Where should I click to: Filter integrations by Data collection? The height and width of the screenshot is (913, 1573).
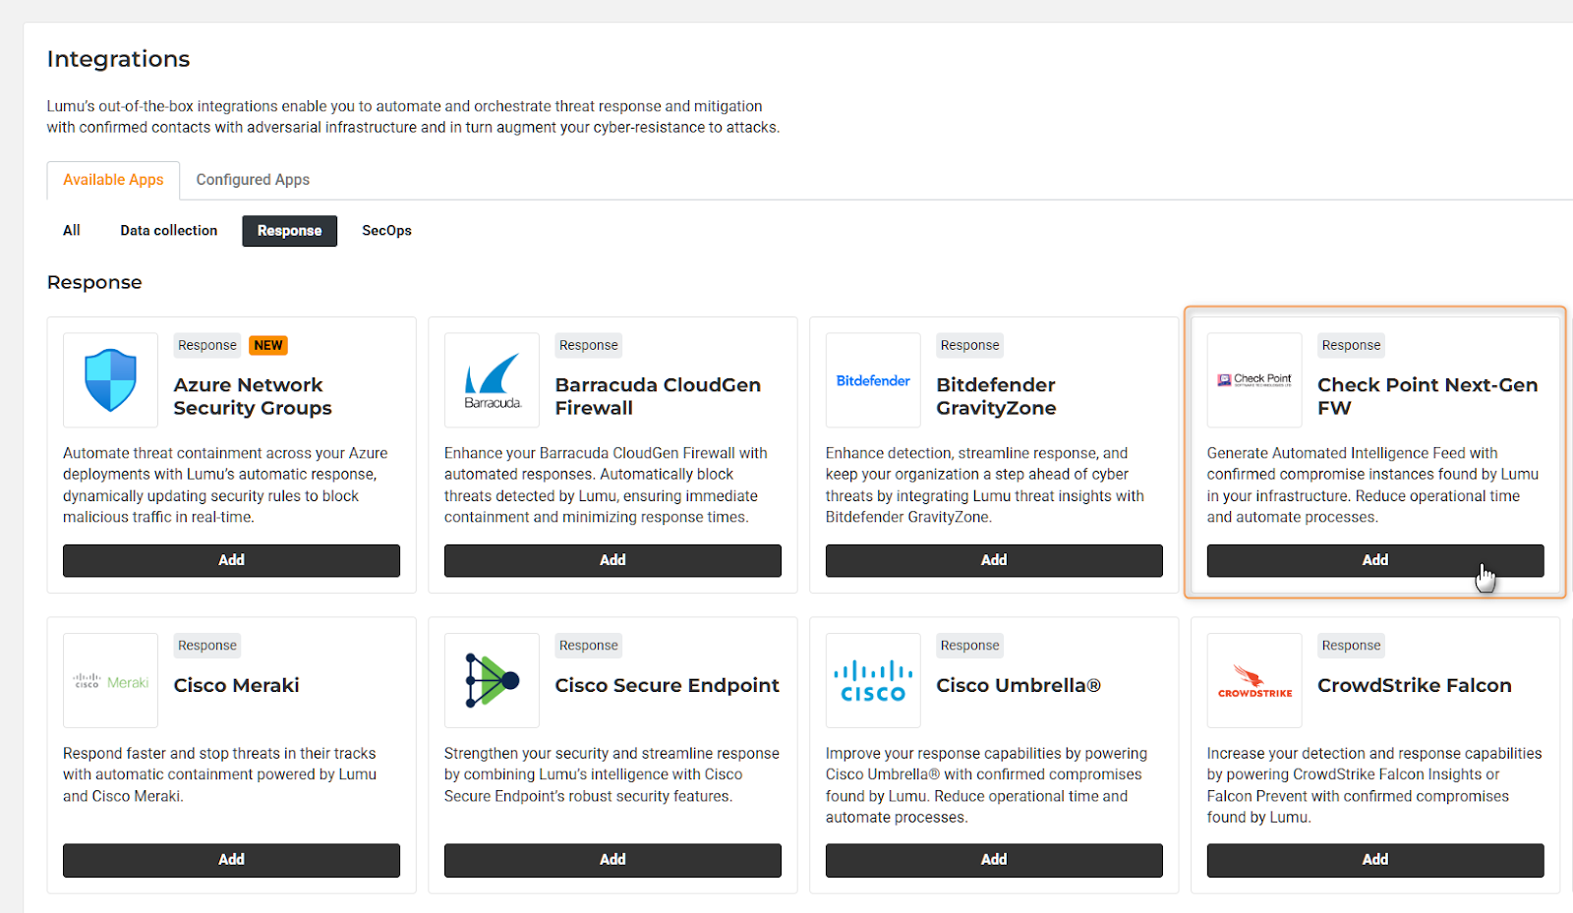[169, 231]
